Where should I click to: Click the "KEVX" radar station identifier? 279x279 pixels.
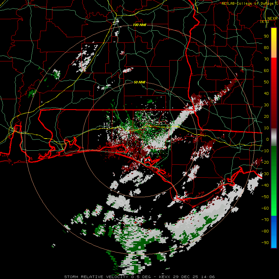click(x=165, y=277)
